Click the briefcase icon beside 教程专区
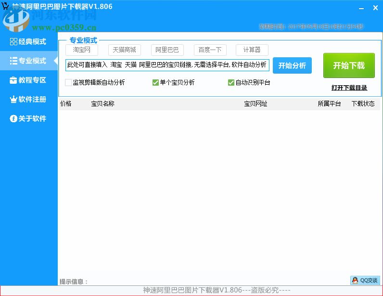The width and height of the screenshot is (383, 296). (x=13, y=80)
